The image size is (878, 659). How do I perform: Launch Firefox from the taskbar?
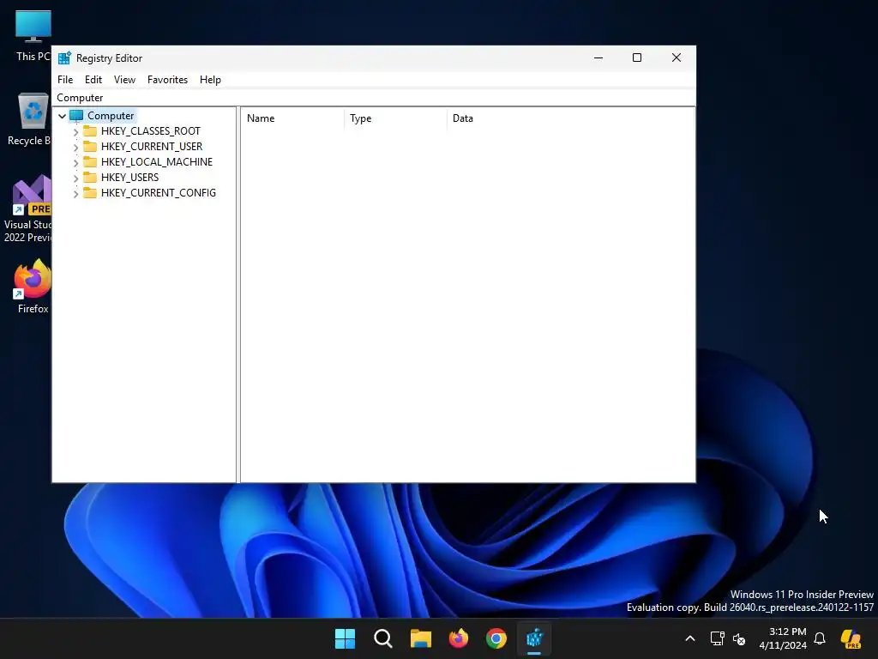pyautogui.click(x=459, y=638)
